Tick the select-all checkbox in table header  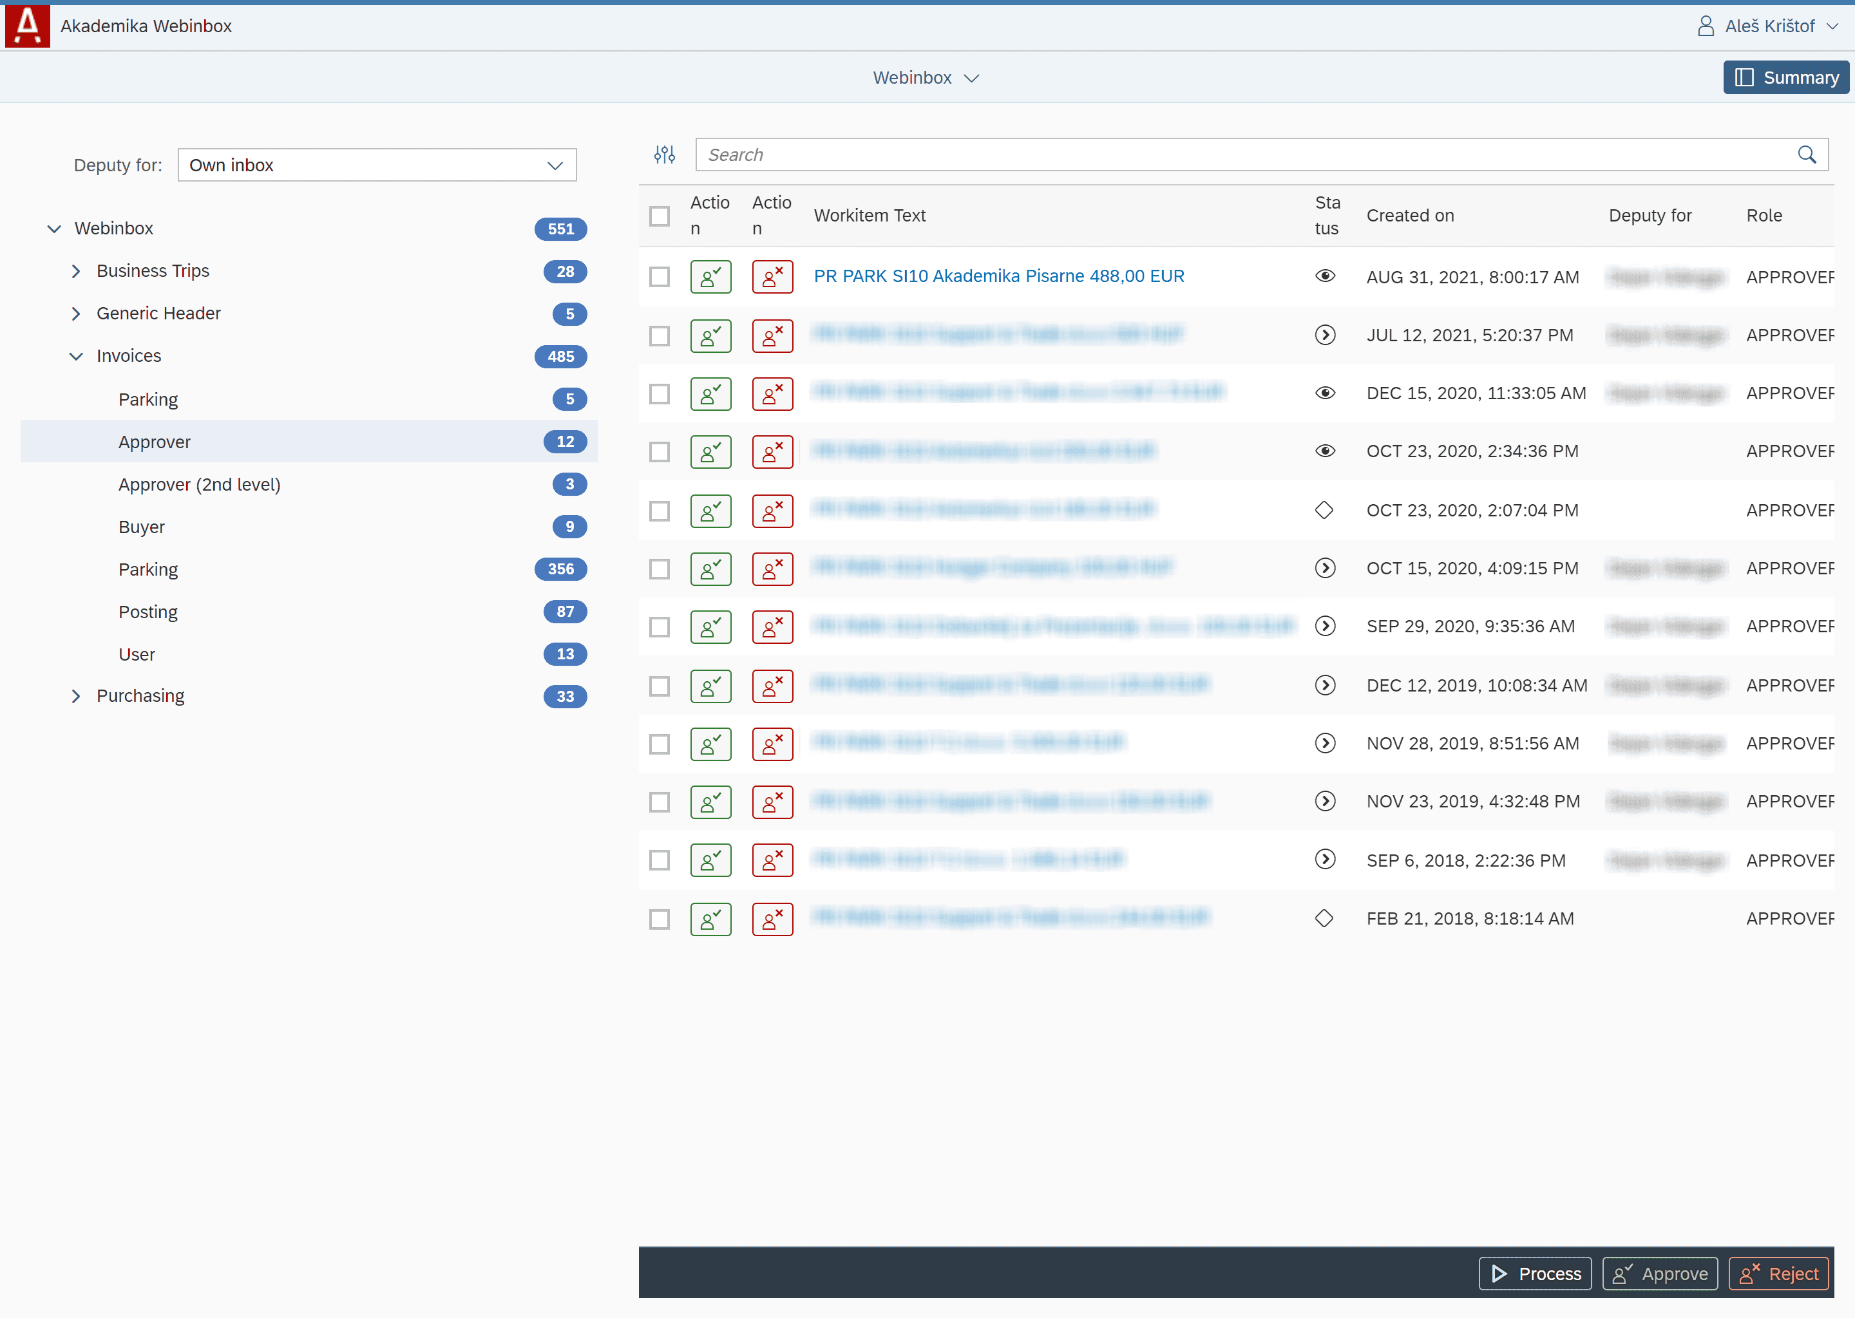click(x=659, y=216)
